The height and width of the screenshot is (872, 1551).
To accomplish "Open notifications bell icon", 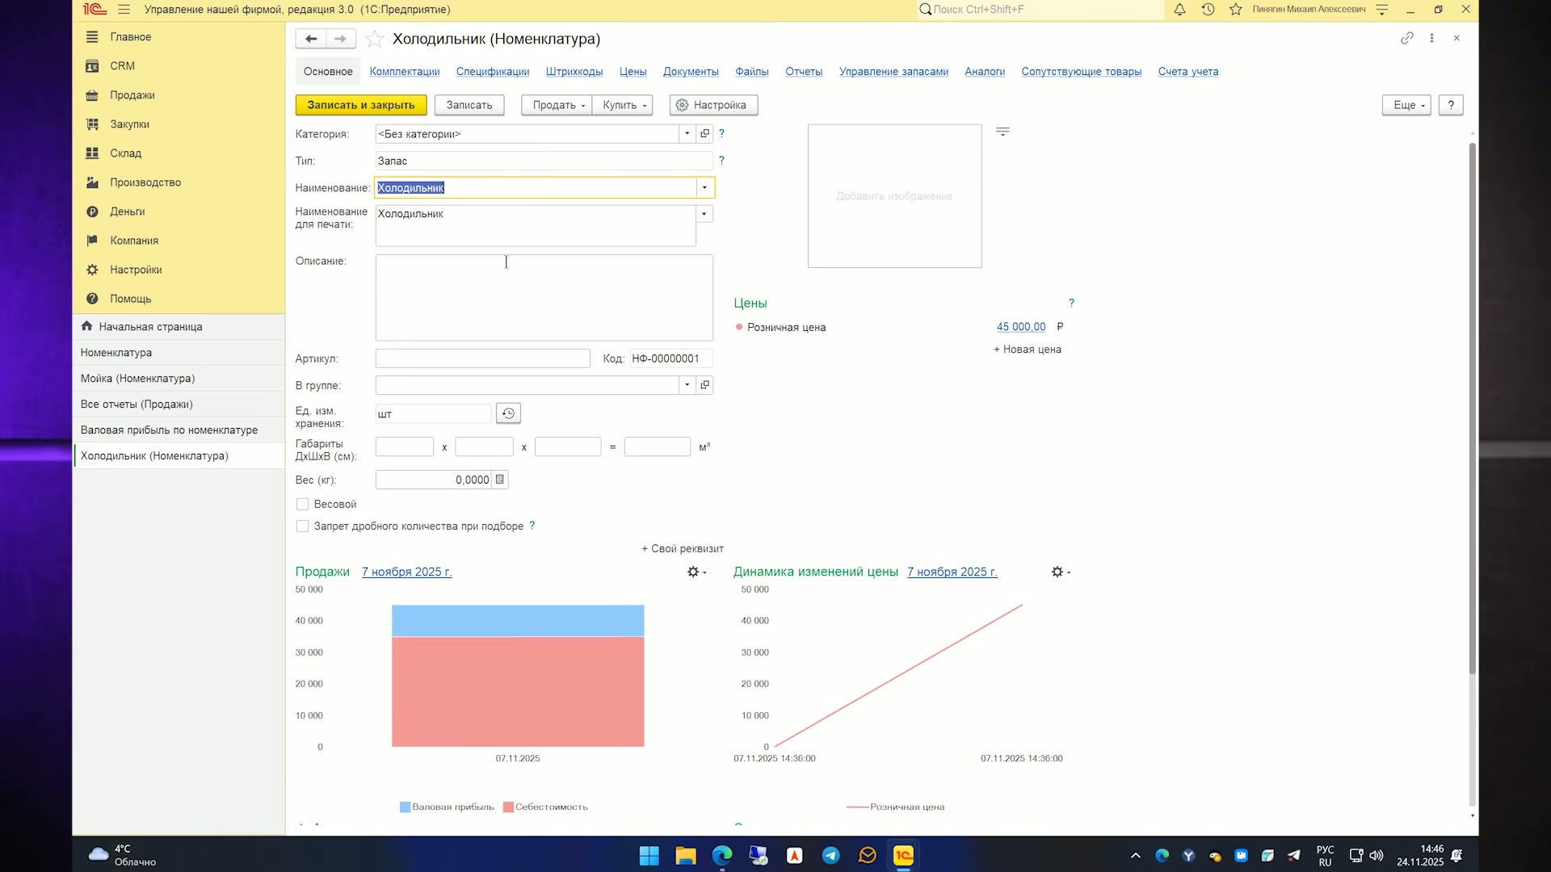I will pos(1179,10).
